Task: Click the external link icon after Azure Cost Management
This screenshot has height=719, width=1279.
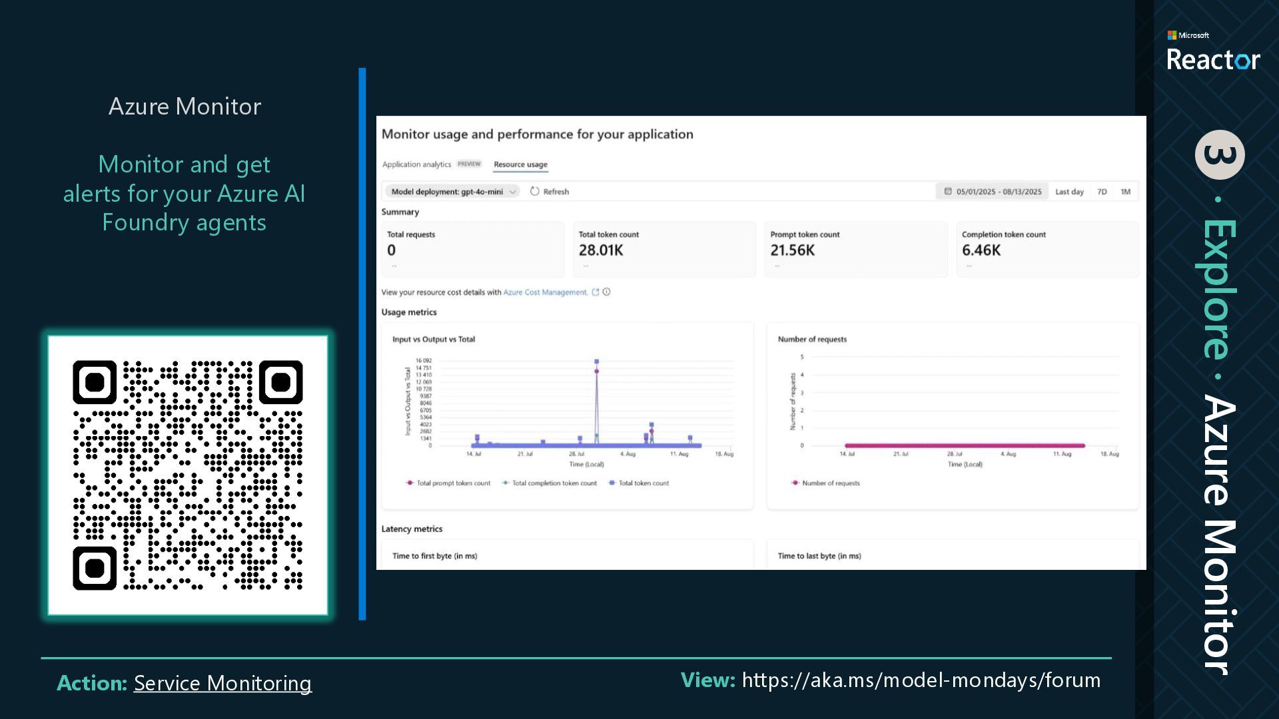Action: pyautogui.click(x=596, y=292)
